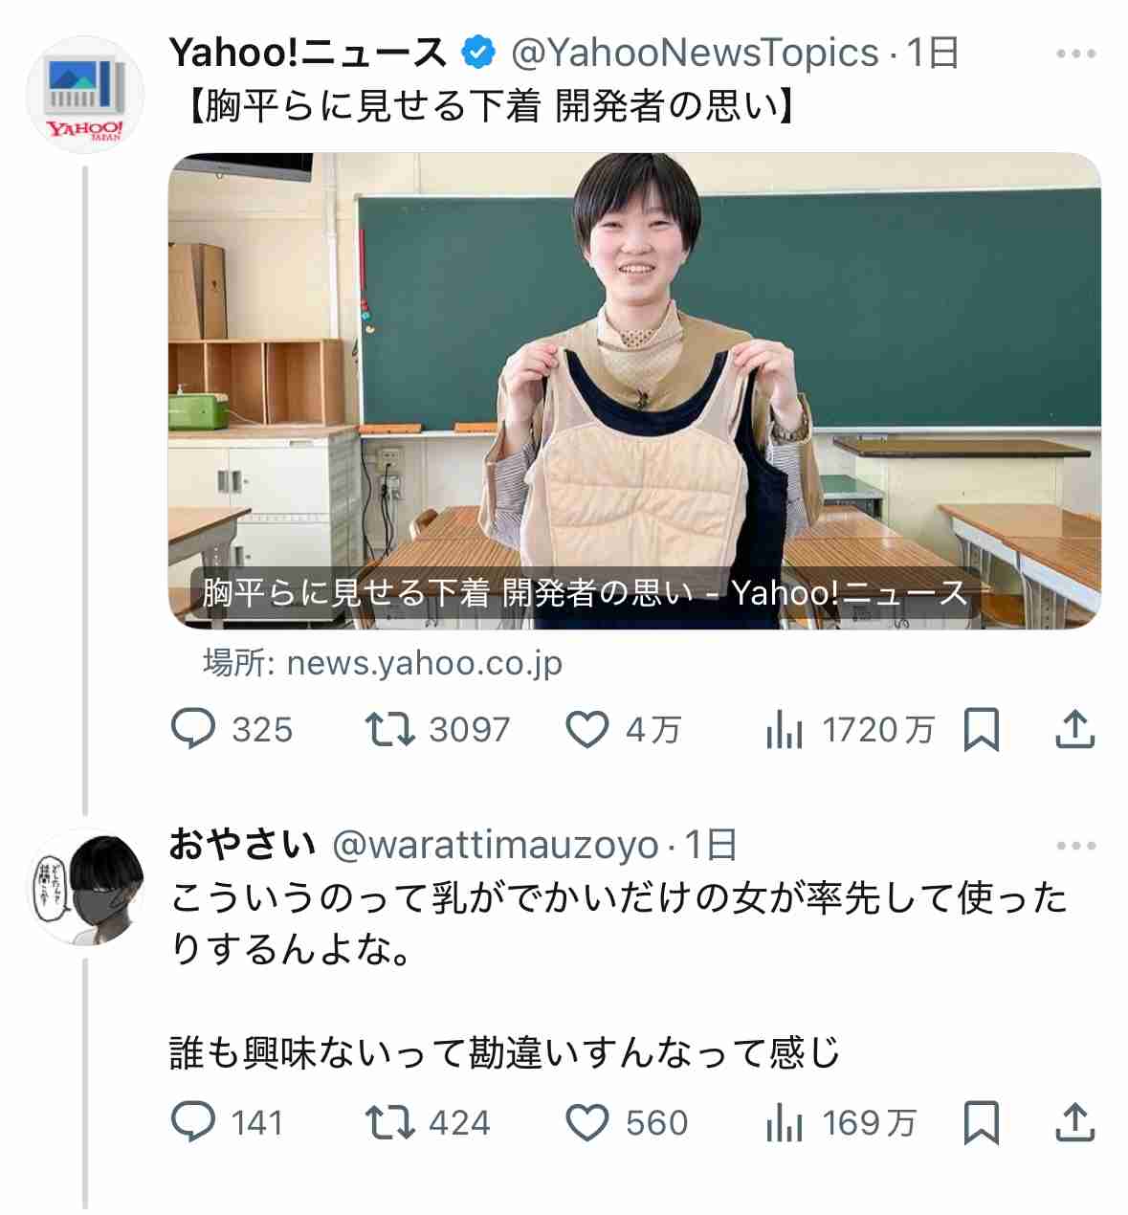This screenshot has width=1128, height=1215.
Task: Bookmark おやさい's reply
Action: (981, 1122)
